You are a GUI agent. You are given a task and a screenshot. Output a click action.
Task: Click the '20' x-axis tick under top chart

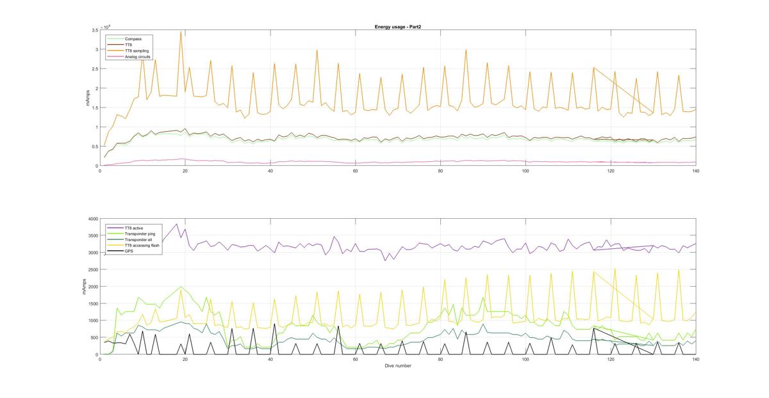point(185,171)
